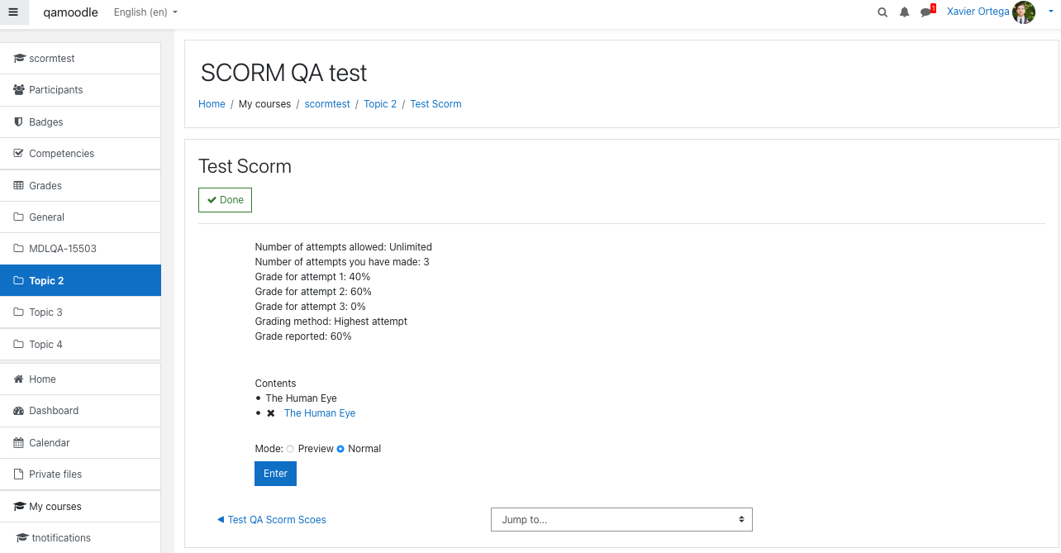Viewport: 1061px width, 553px height.
Task: Toggle the hamburger side panel button
Action: coord(13,12)
